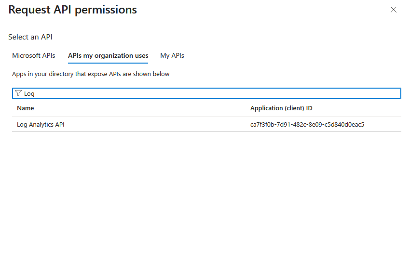Select the Log Analytics API entry
Screen dimensions: 410x274
pos(41,124)
